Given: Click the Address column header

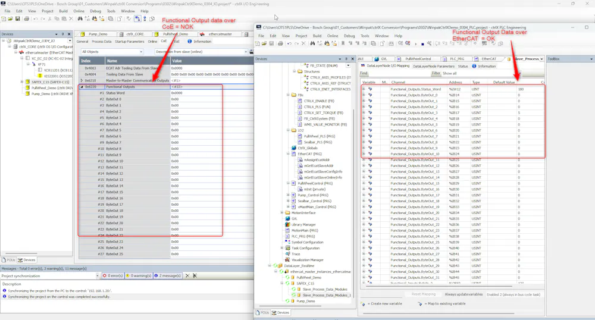Looking at the screenshot, I should coord(455,82).
